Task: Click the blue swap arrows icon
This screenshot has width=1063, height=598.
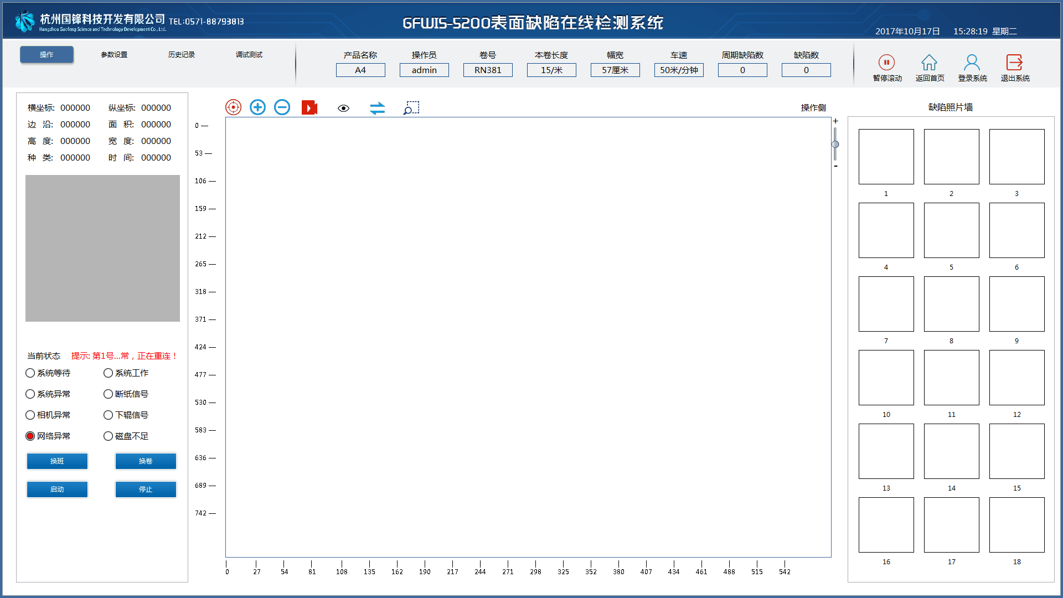Action: point(377,108)
